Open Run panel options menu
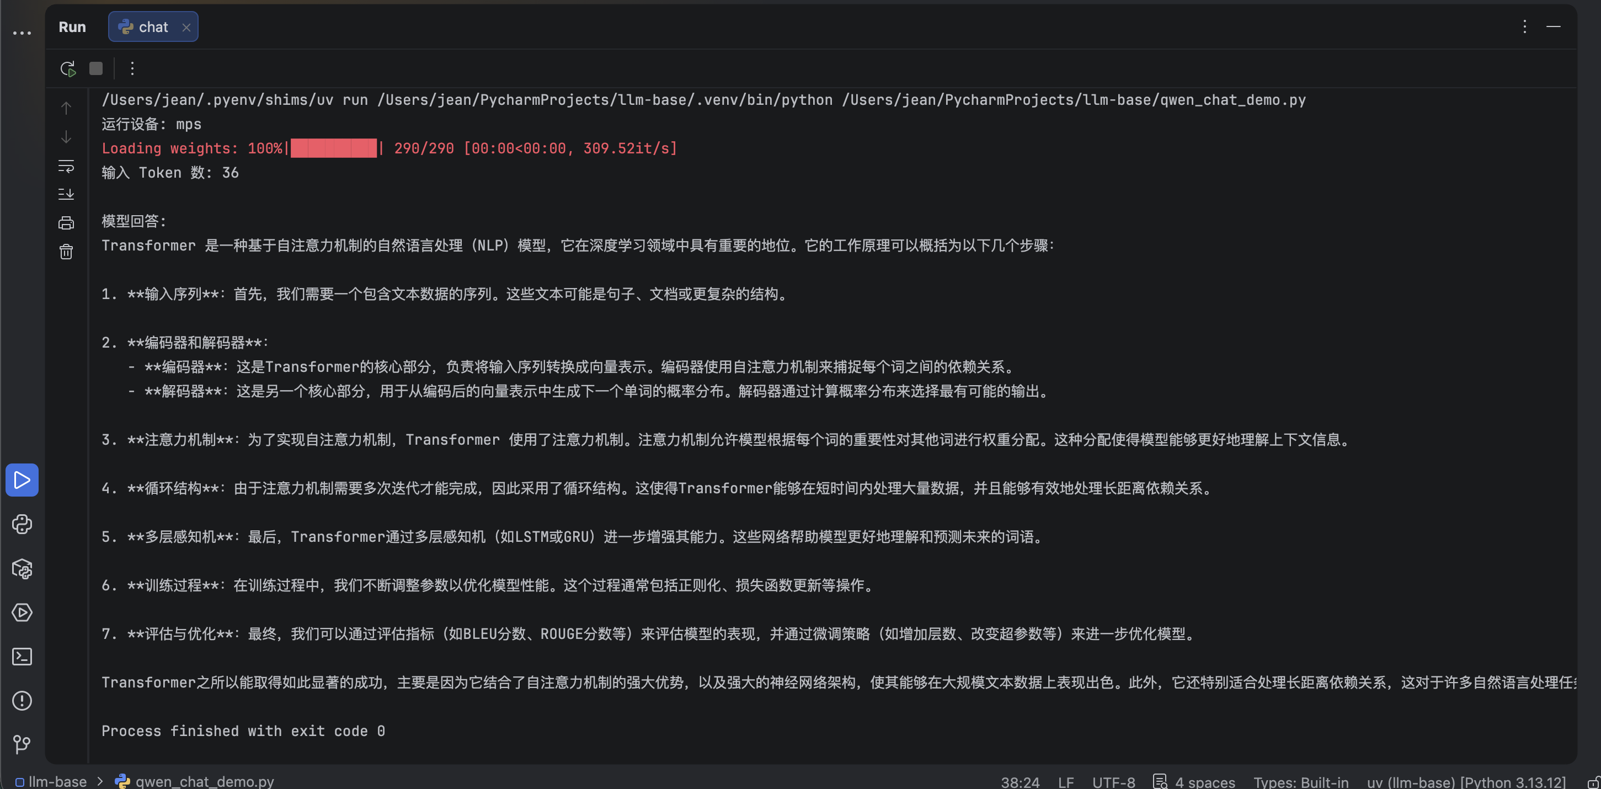This screenshot has height=789, width=1601. [x=1524, y=26]
